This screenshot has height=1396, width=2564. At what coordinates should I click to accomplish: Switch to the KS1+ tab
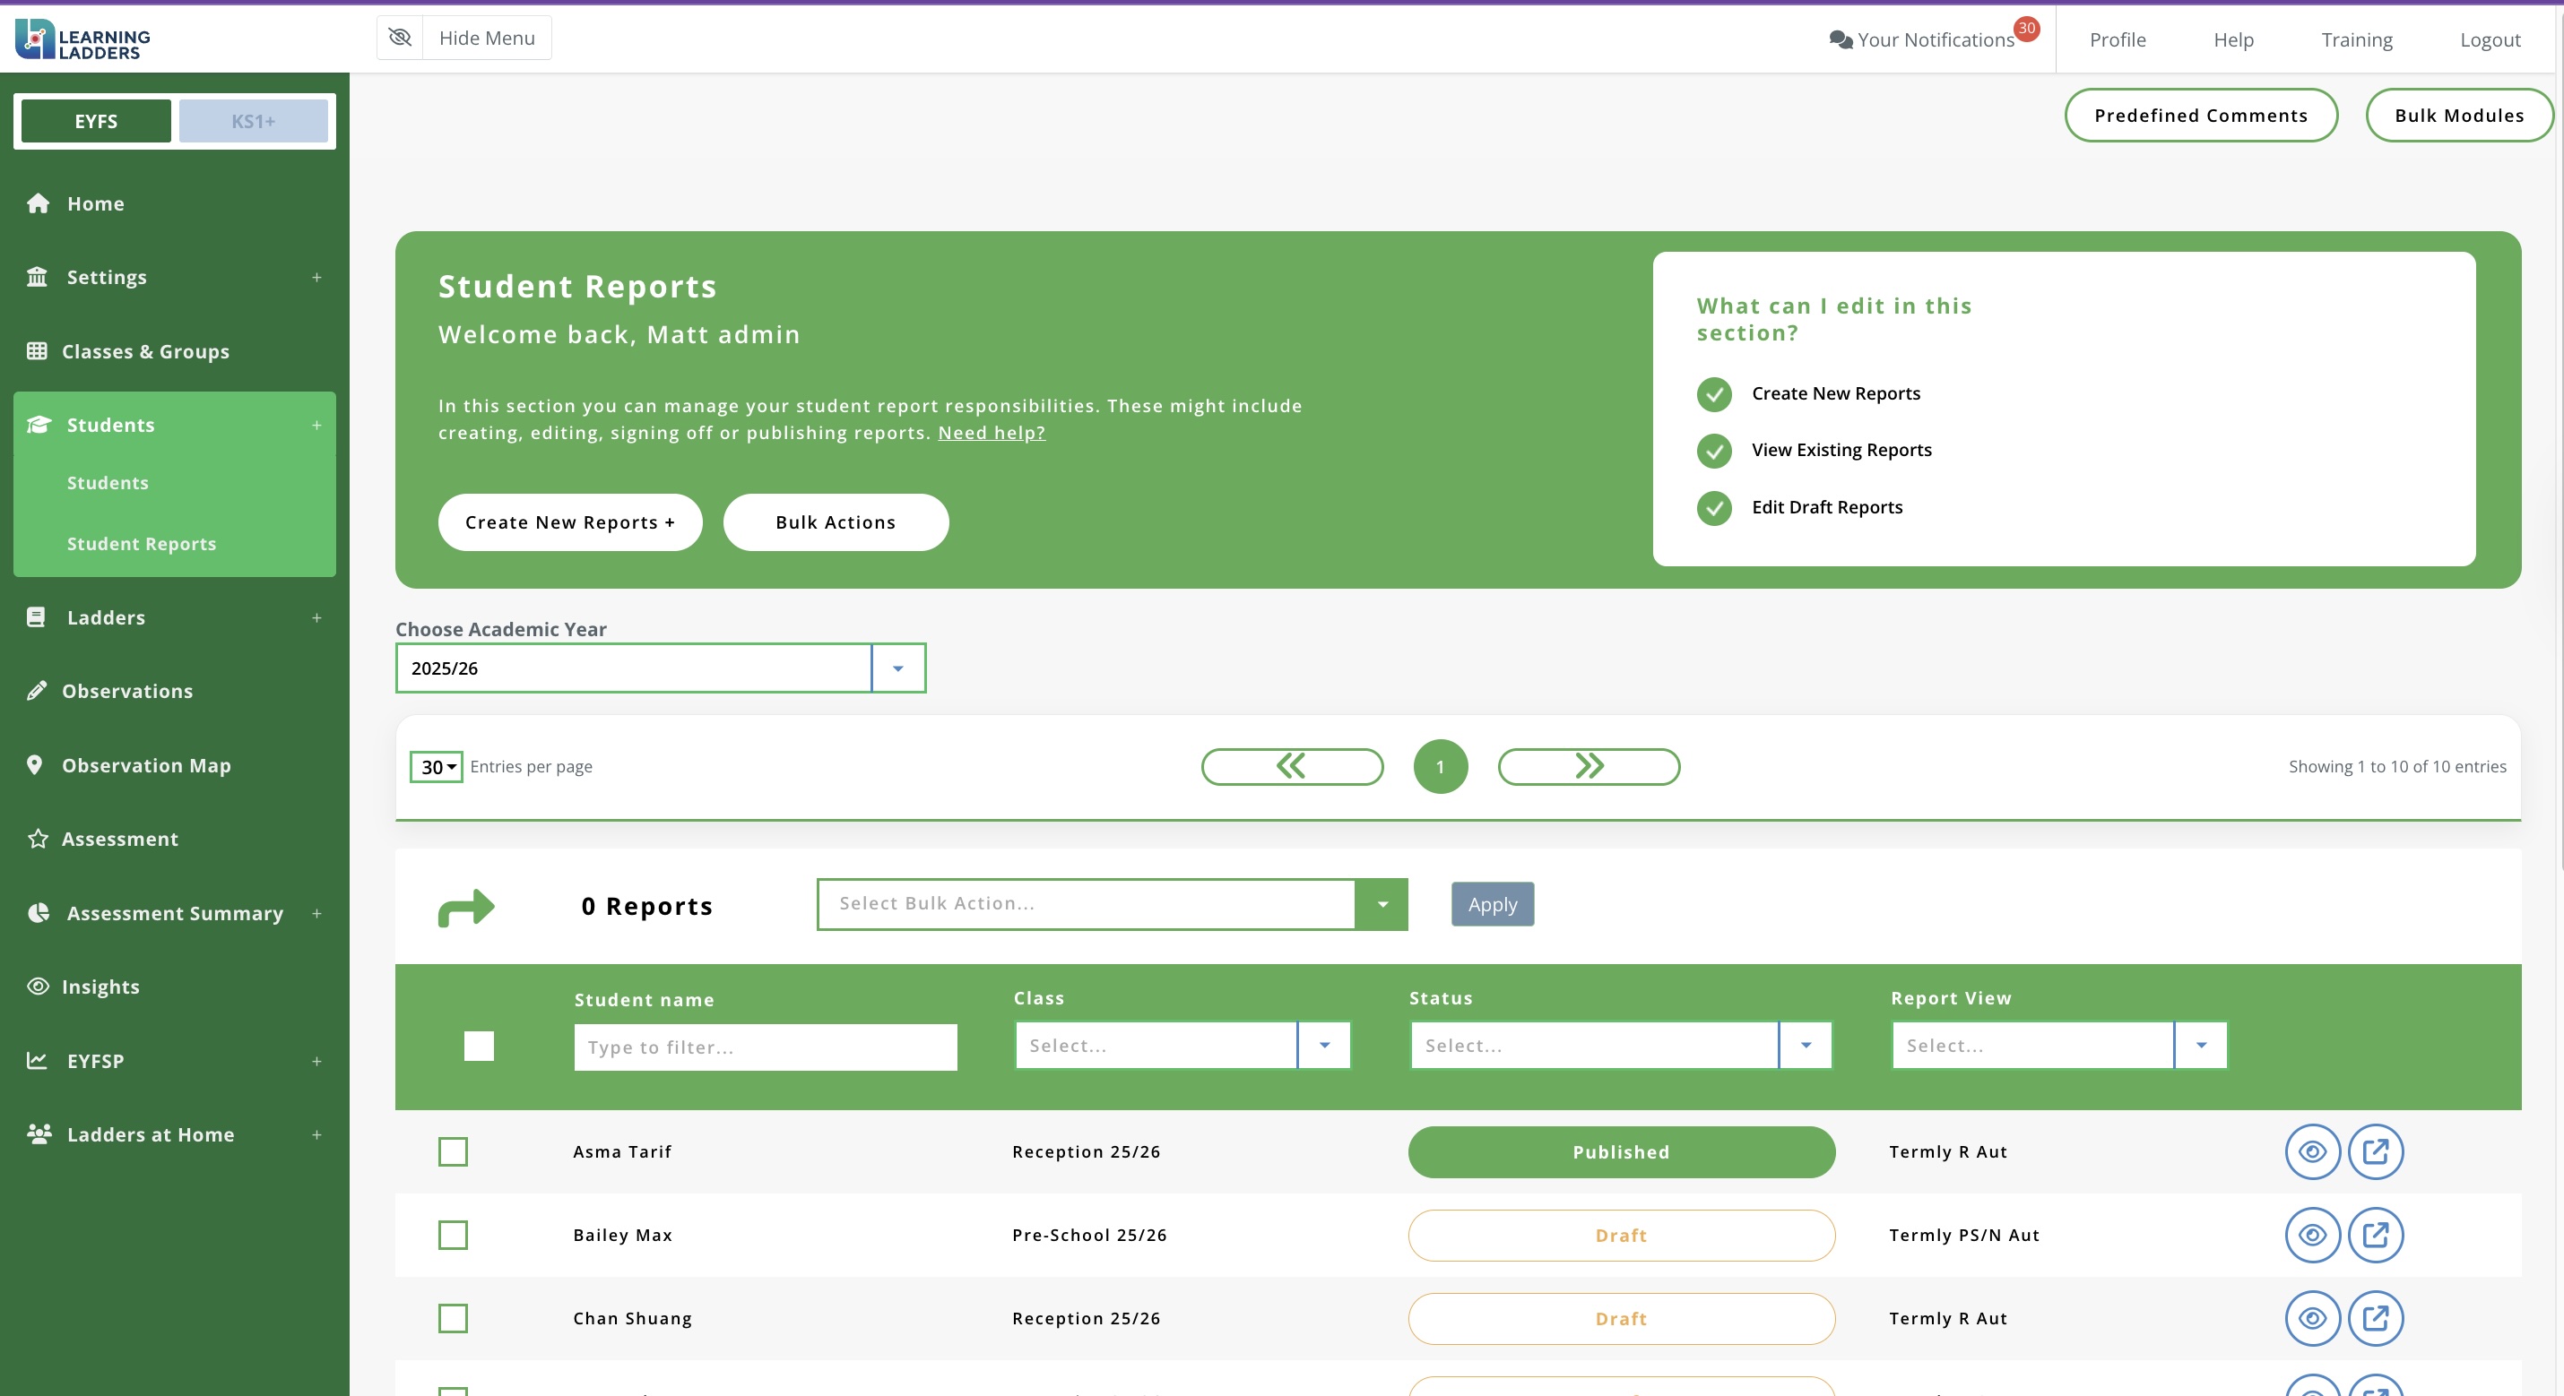[x=253, y=121]
